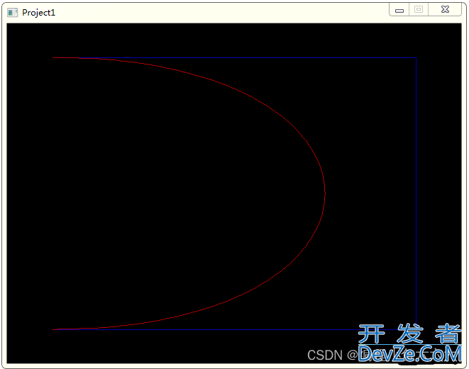Click the Project1 title text
The image size is (469, 369).
(x=38, y=13)
